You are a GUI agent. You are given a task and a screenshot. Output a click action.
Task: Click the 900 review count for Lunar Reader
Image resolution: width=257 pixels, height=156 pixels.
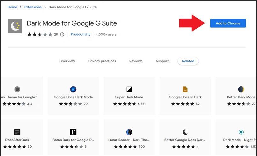click(x=142, y=146)
